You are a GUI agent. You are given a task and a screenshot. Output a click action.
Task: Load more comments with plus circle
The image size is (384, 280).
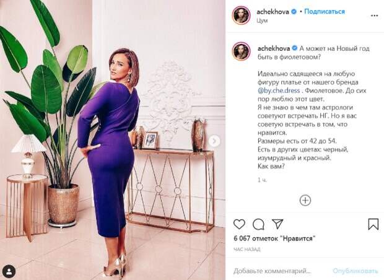(305, 200)
